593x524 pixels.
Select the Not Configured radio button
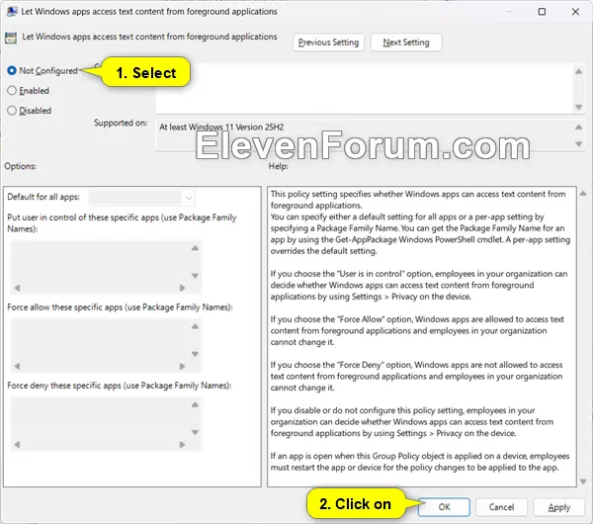[x=12, y=70]
